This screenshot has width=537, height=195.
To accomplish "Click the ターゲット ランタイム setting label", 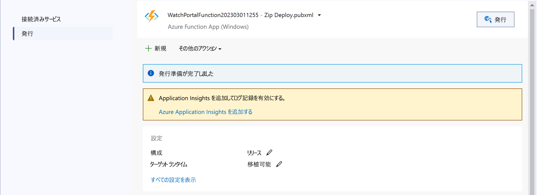I will (x=168, y=164).
